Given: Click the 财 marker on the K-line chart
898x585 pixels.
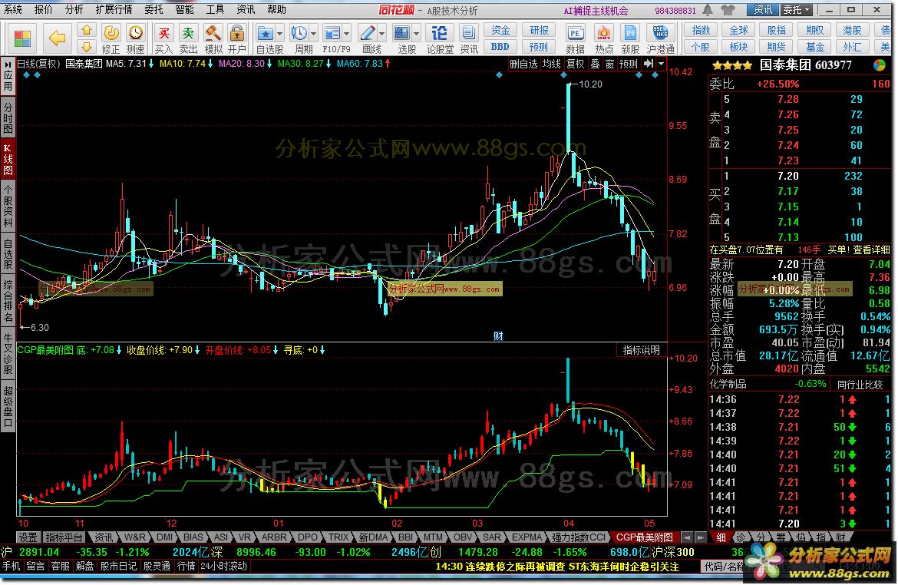Looking at the screenshot, I should click(498, 335).
